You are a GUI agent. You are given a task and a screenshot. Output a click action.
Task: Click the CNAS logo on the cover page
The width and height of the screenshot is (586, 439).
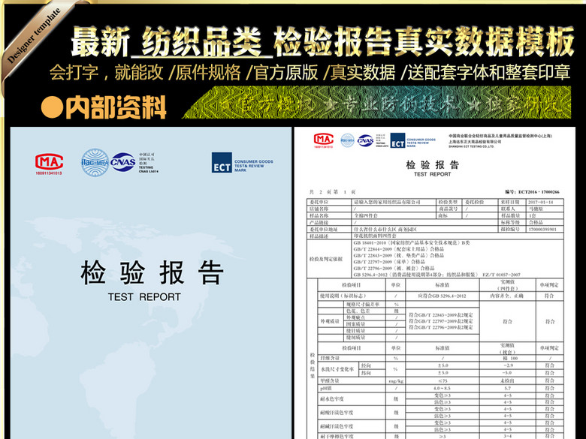click(122, 161)
